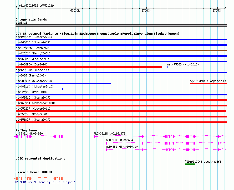
Task: Click the 67540k ruler tick mark
Action: (x=146, y=8)
